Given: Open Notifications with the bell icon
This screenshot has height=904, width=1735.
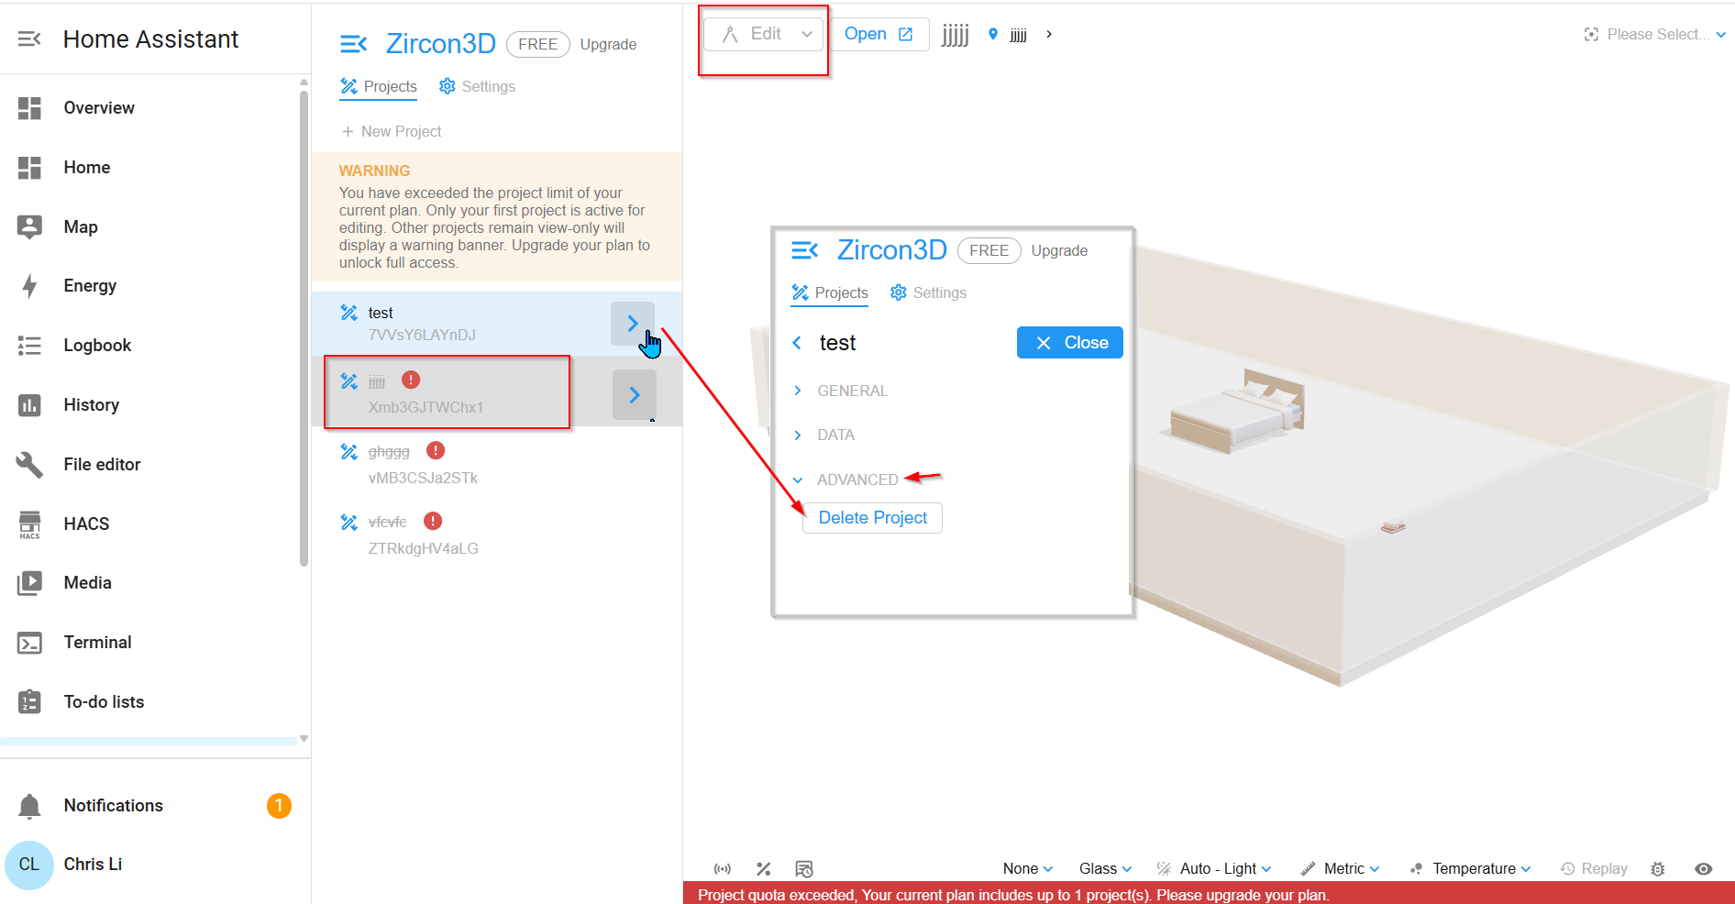Looking at the screenshot, I should pyautogui.click(x=29, y=805).
